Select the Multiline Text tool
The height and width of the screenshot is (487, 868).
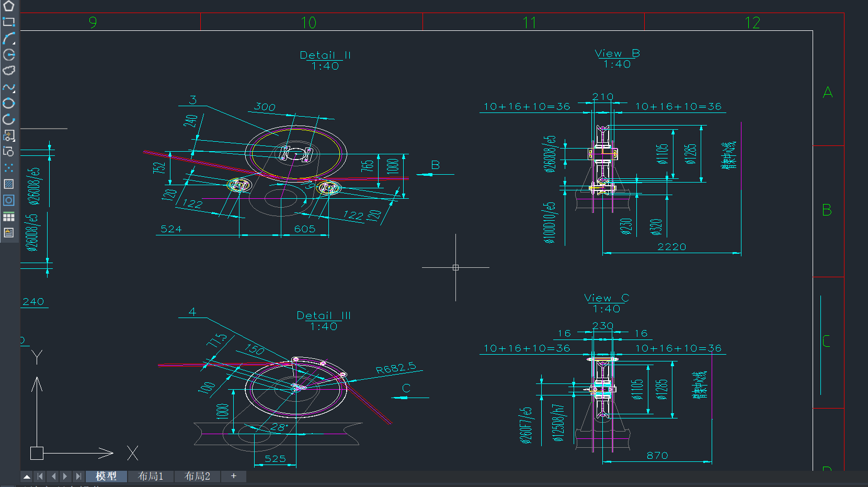coord(9,233)
